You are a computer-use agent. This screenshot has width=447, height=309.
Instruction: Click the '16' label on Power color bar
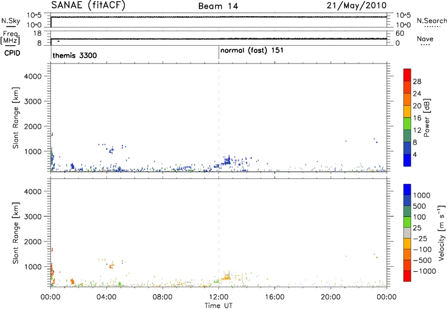[x=417, y=118]
